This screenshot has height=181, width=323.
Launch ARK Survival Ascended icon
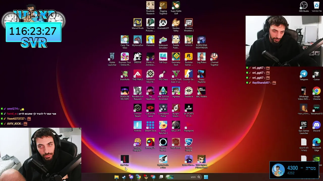(163, 94)
